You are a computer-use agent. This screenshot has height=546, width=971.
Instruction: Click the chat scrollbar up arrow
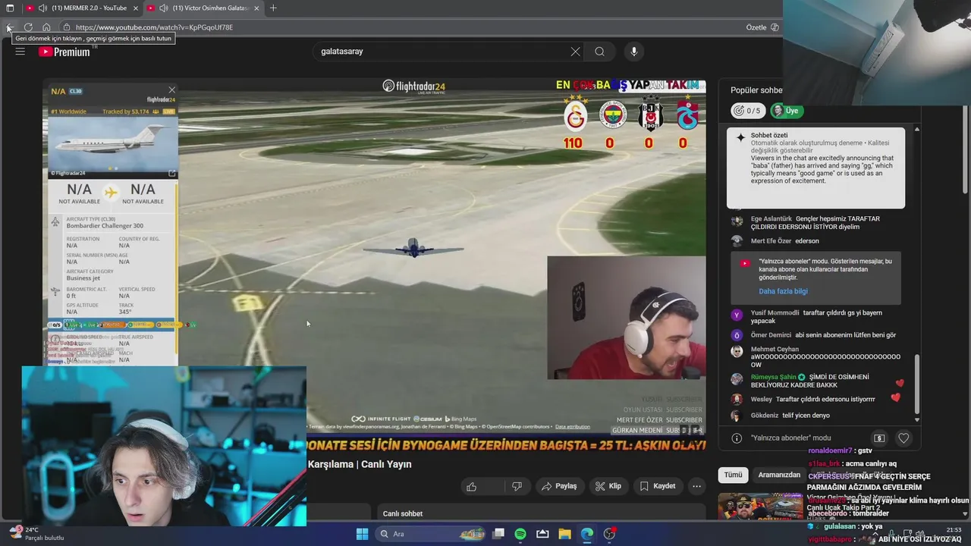(917, 130)
